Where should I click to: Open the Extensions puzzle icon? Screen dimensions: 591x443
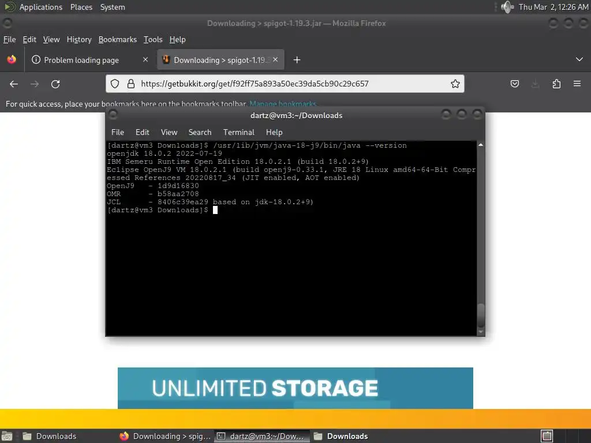coord(556,84)
